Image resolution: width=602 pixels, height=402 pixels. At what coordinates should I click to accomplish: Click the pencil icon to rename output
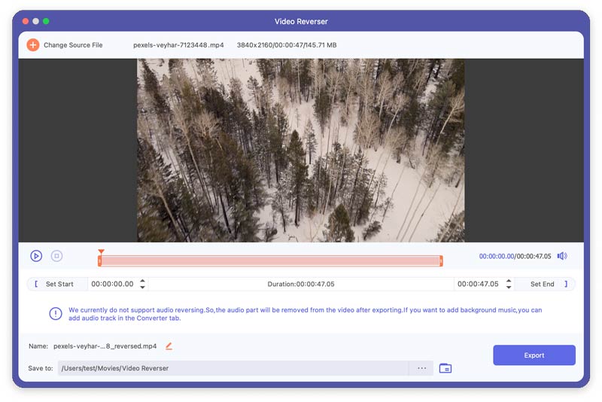[169, 346]
